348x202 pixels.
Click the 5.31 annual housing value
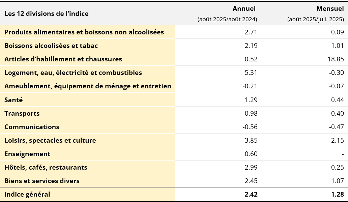pyautogui.click(x=251, y=73)
